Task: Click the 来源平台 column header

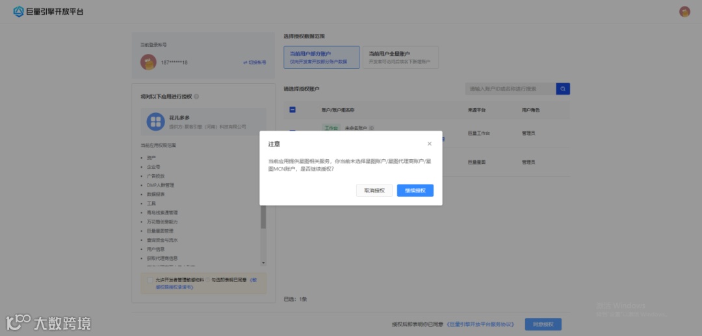Action: (x=477, y=110)
